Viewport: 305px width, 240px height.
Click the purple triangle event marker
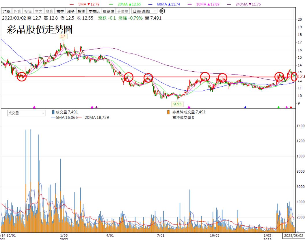pos(96,107)
